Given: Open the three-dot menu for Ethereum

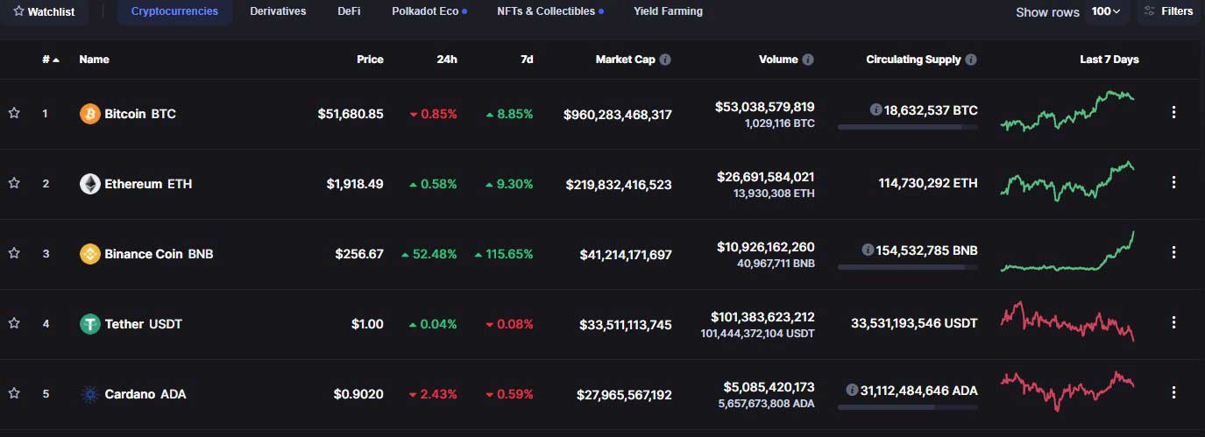Looking at the screenshot, I should [1173, 182].
